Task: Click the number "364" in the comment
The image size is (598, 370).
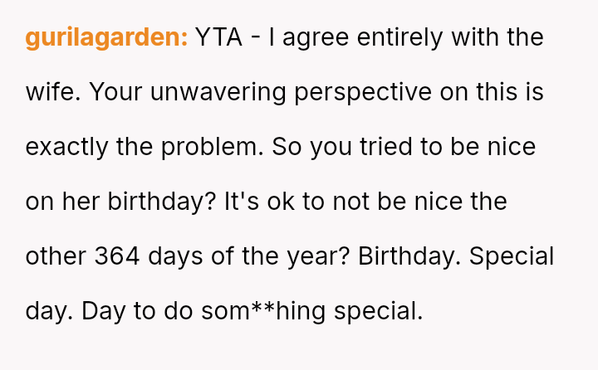Action: 118,256
